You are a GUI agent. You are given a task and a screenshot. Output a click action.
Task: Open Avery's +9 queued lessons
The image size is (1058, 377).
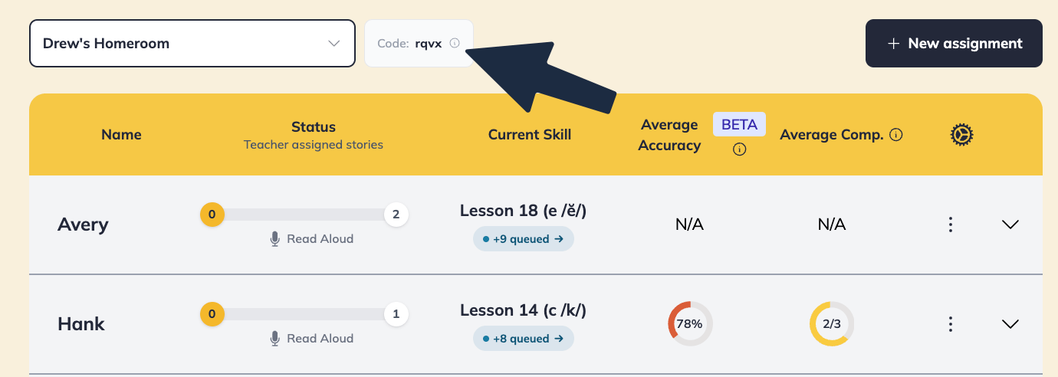(524, 239)
